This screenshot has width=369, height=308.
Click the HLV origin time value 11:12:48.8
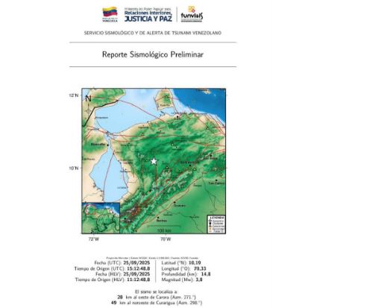[x=139, y=280]
